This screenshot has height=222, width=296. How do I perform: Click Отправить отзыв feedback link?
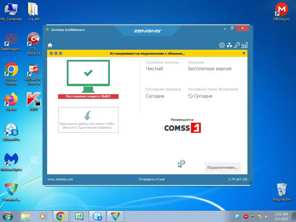[151, 179]
